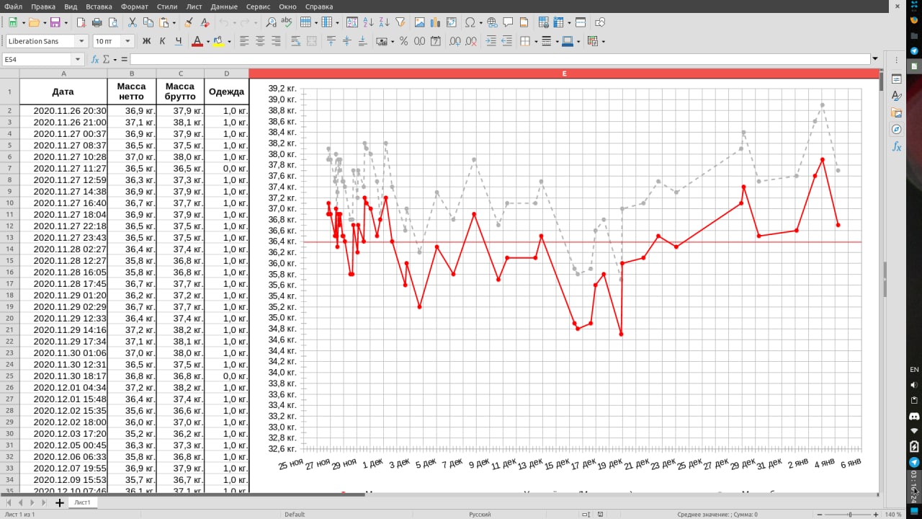The image size is (922, 519).
Task: Open the Файл menu
Action: pos(13,6)
